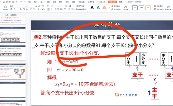Open the Text Outline (文本轮廓) dropdown
Viewport: 173px width, 106px height.
116,9
